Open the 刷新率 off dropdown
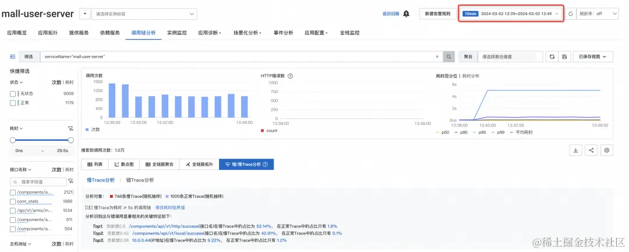The height and width of the screenshot is (252, 629). [x=598, y=13]
